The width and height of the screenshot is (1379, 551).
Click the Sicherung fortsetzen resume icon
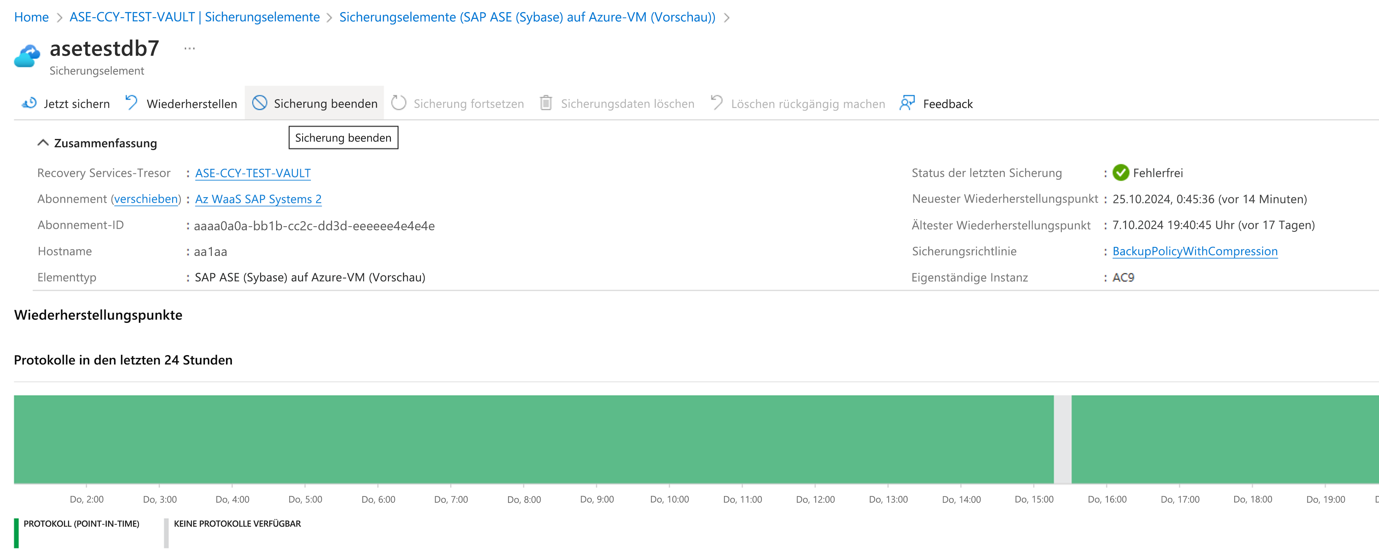398,103
